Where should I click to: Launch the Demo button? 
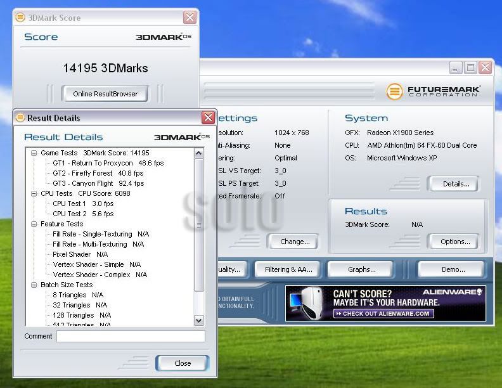[x=453, y=269]
